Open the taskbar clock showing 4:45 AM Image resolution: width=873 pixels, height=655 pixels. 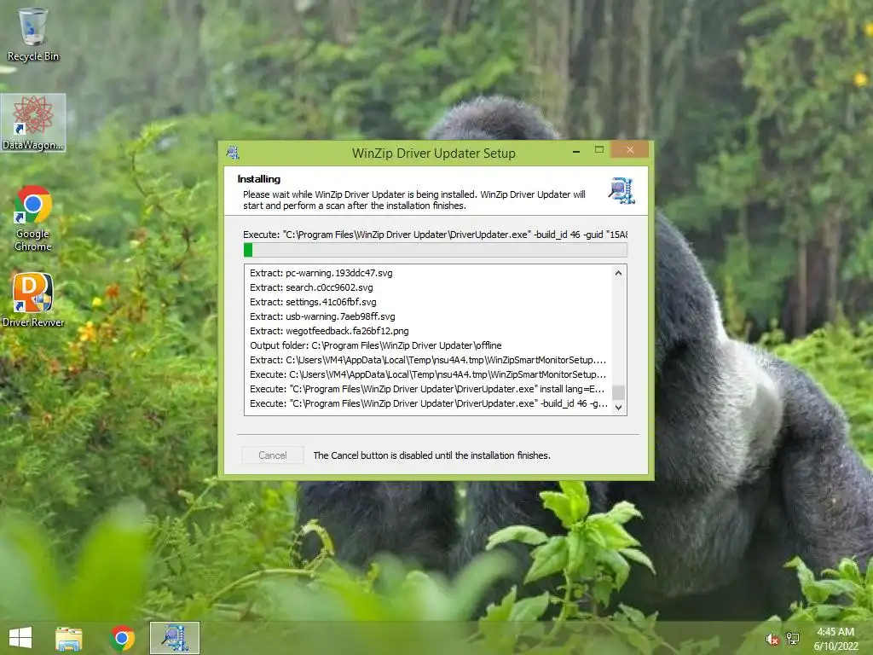point(835,638)
